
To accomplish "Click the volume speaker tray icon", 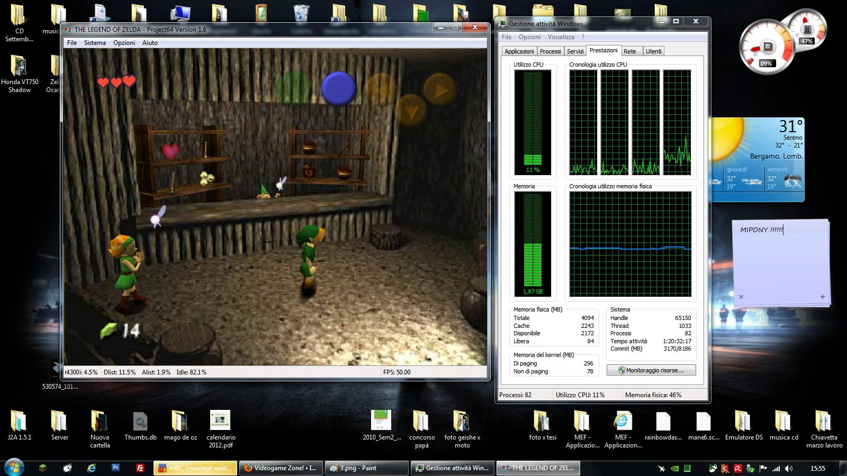I will click(789, 468).
